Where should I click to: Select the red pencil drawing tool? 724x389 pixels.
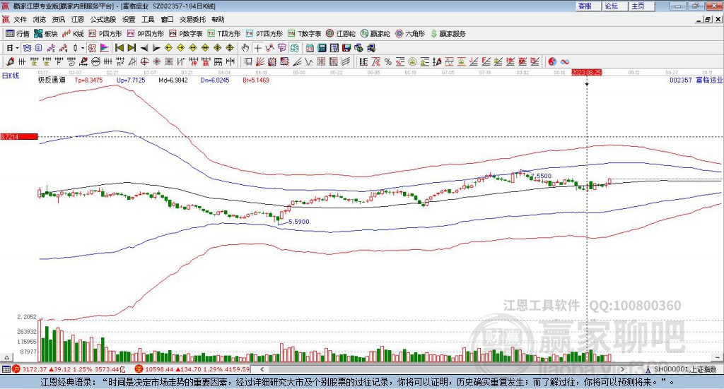click(10, 61)
